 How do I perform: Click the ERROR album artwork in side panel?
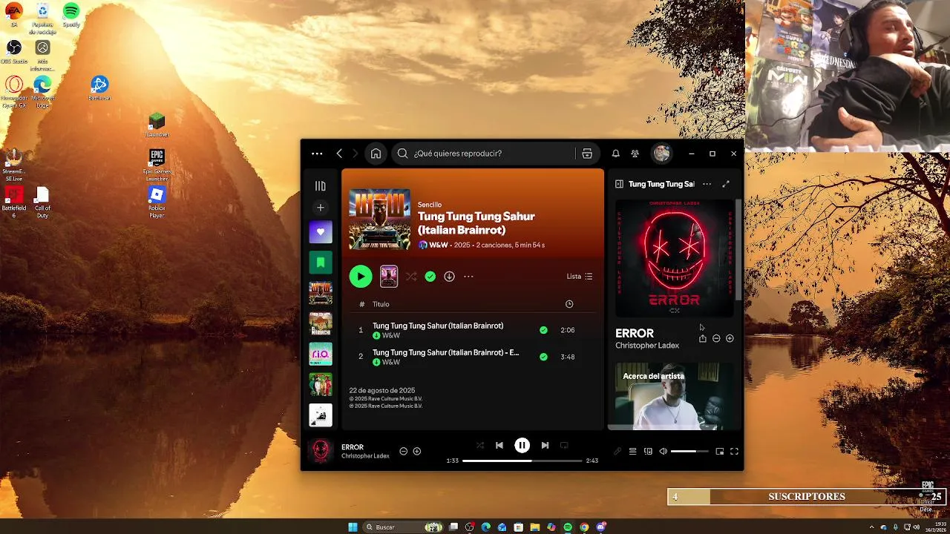coord(674,258)
